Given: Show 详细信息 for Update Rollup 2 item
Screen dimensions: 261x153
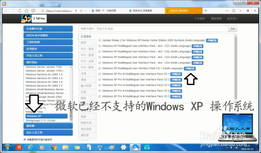Looking at the screenshot, I should click(x=212, y=41).
